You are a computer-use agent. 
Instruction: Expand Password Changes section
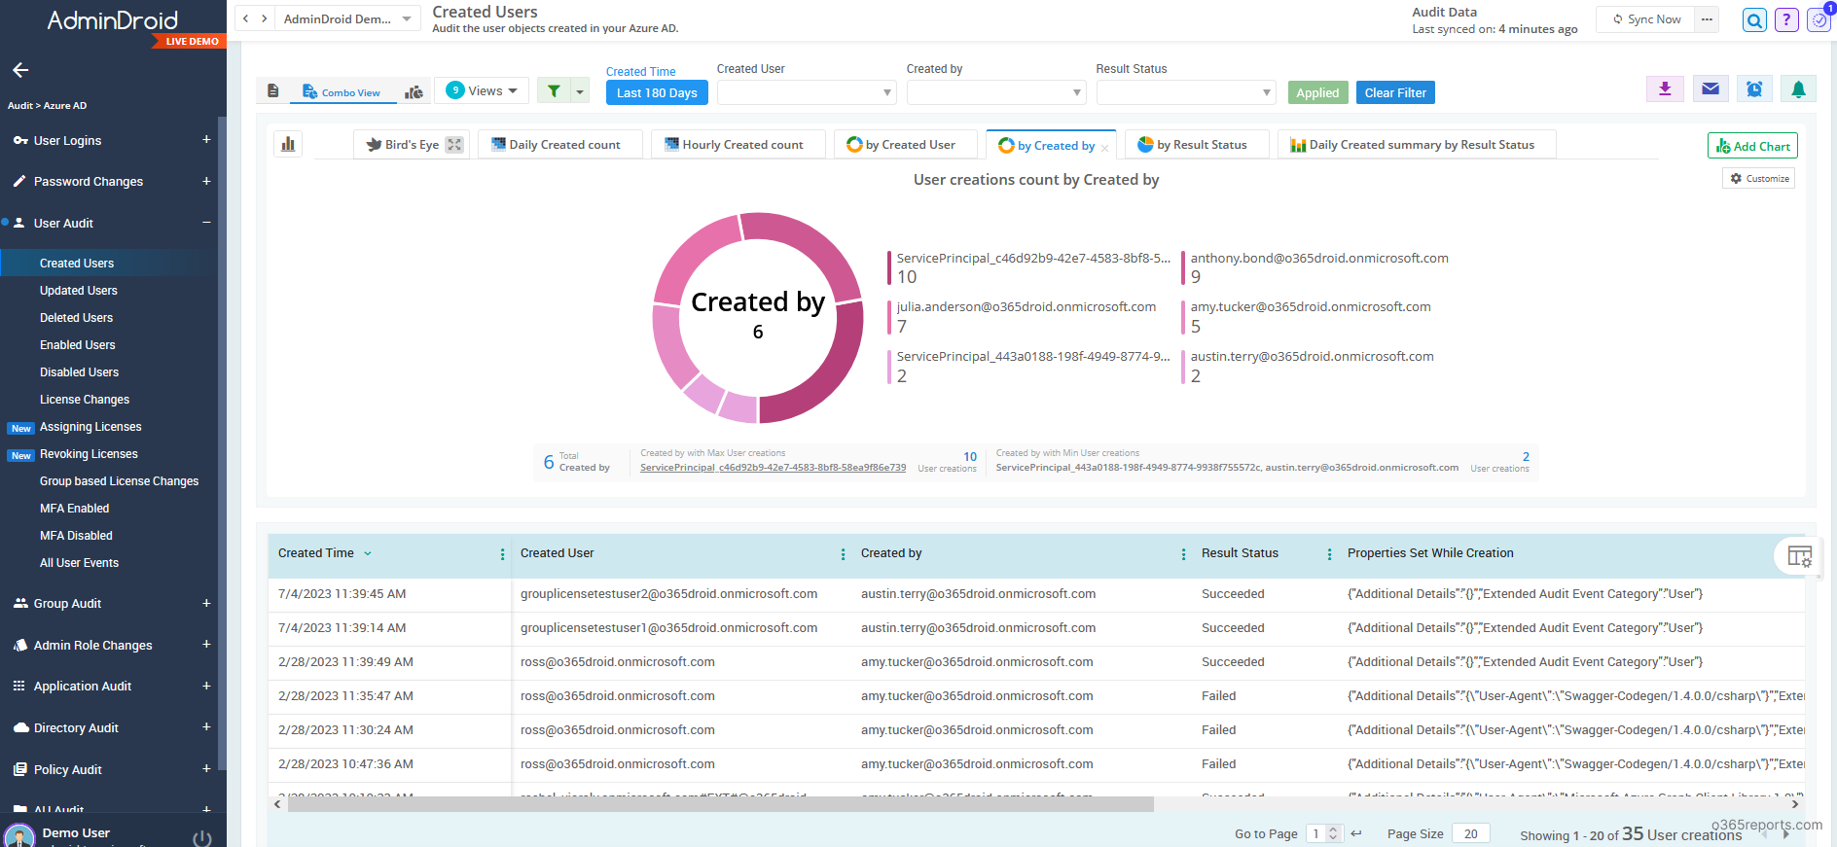pyautogui.click(x=206, y=181)
